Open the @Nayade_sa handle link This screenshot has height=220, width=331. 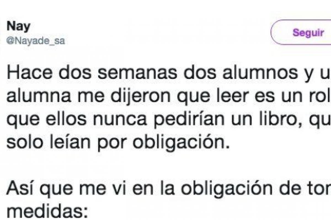tap(36, 41)
